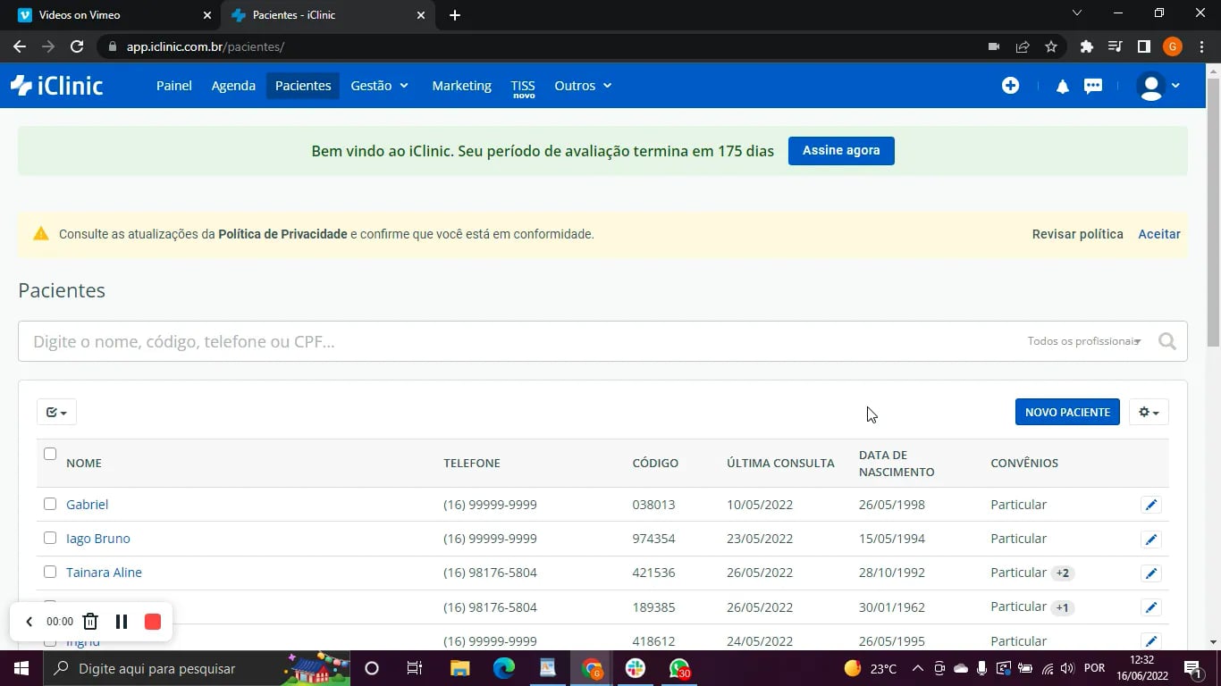1221x686 pixels.
Task: Open File Explorer from the taskbar
Action: pyautogui.click(x=459, y=668)
